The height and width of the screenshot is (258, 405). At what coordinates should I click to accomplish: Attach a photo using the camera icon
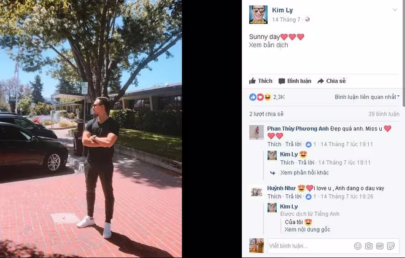369,246
